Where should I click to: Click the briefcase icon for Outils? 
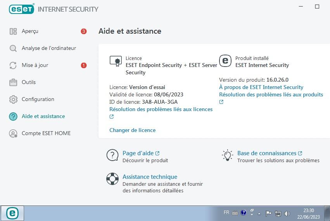point(13,82)
